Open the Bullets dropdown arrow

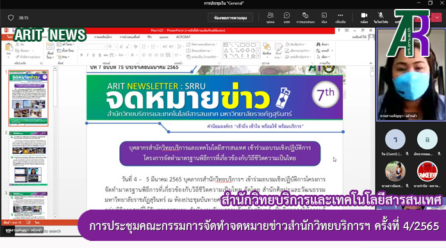click(x=149, y=46)
